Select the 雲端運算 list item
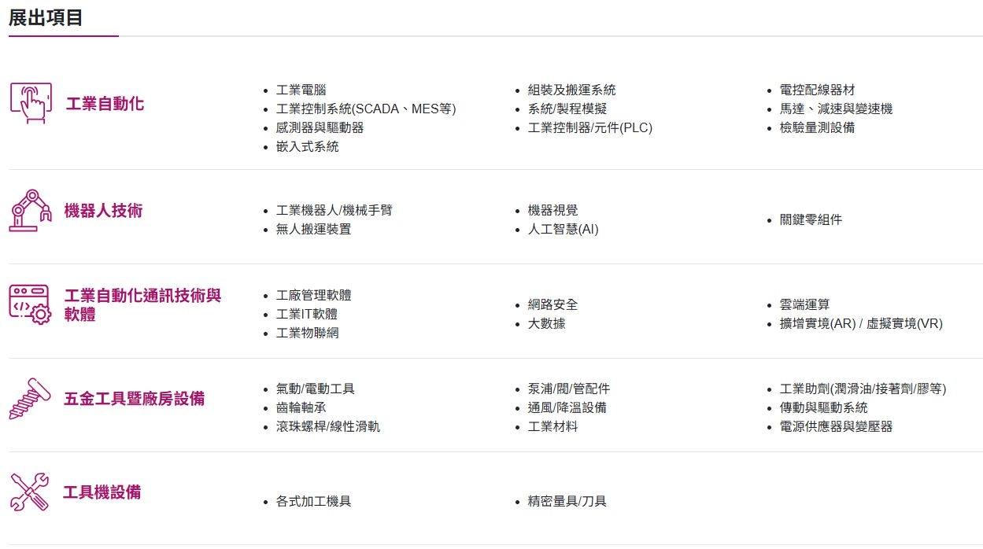This screenshot has height=549, width=983. tap(804, 305)
